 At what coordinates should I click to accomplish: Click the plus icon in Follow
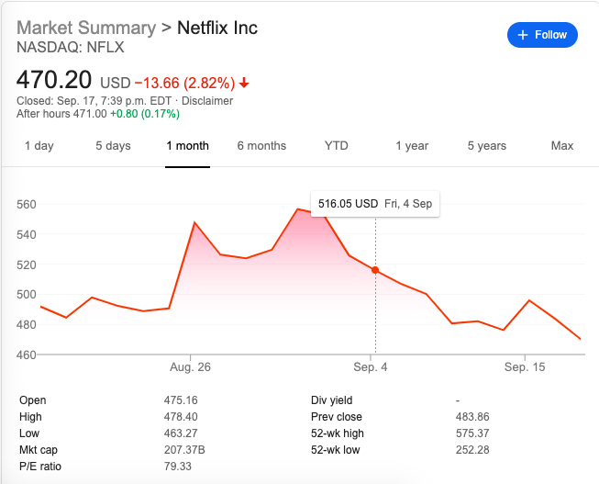tap(523, 35)
